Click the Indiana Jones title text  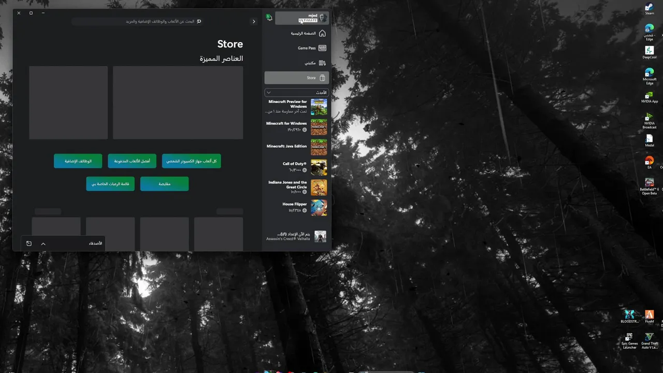[x=287, y=184]
